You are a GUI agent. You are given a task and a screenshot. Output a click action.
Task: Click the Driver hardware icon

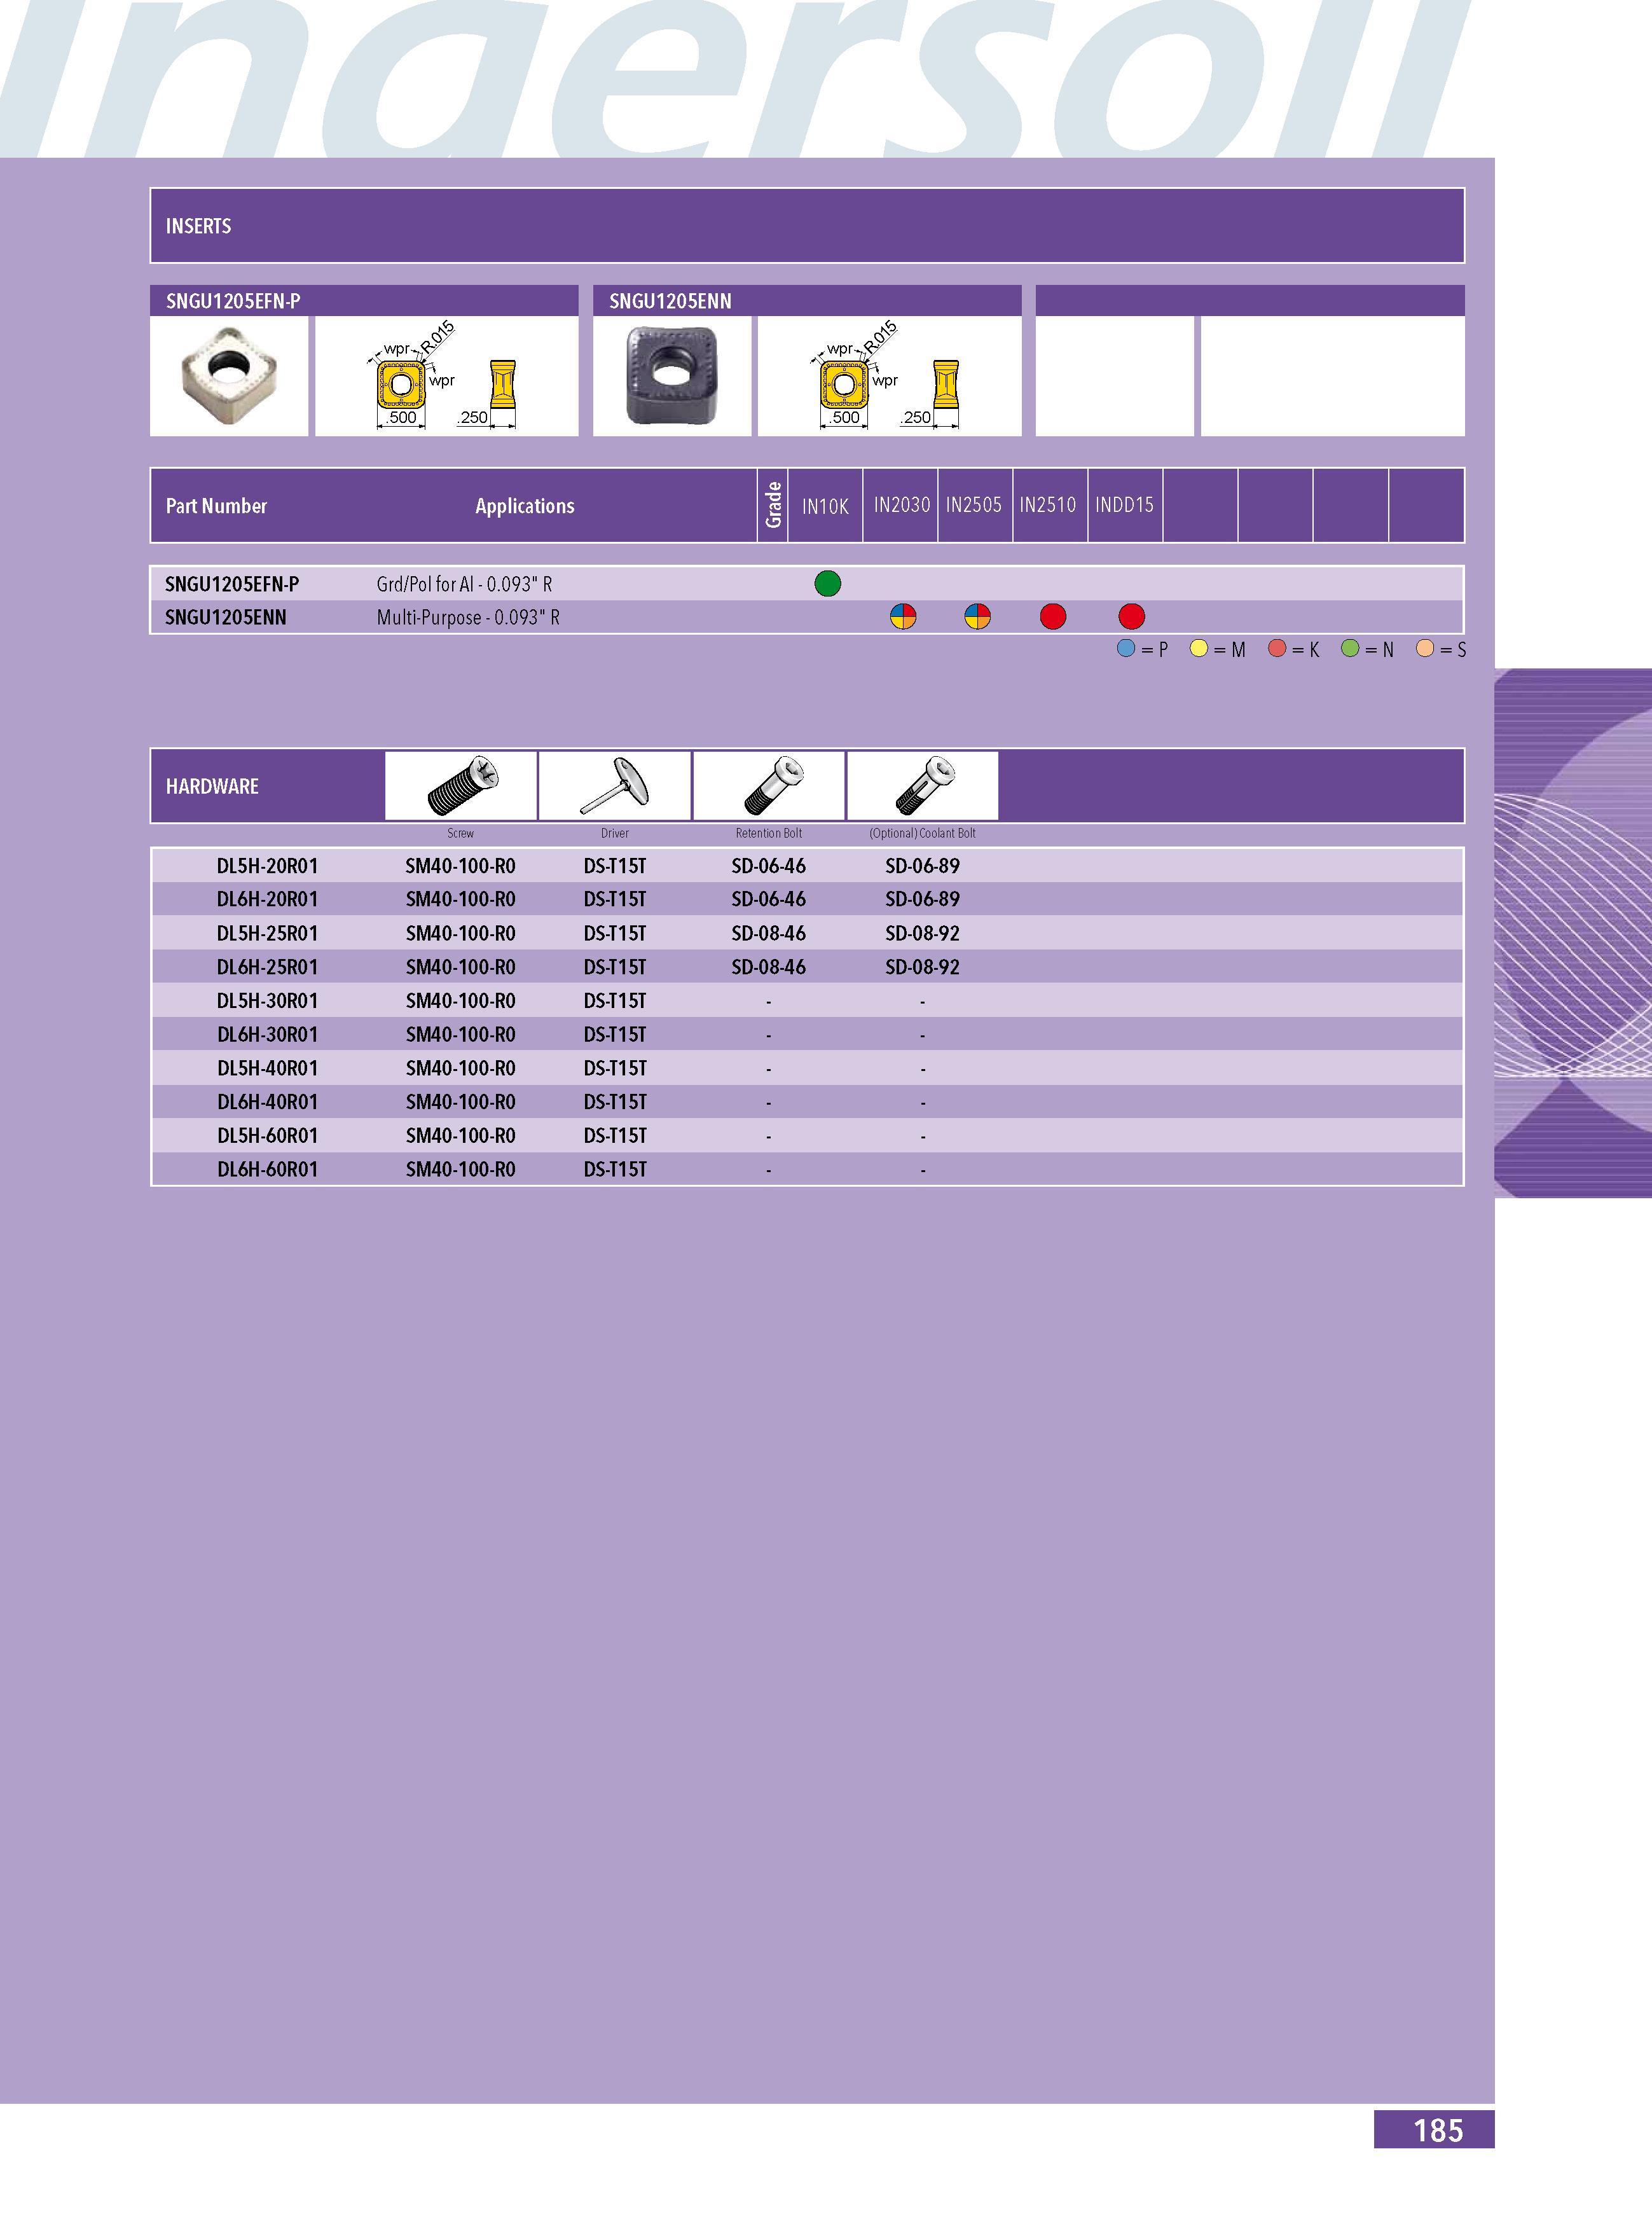(615, 785)
